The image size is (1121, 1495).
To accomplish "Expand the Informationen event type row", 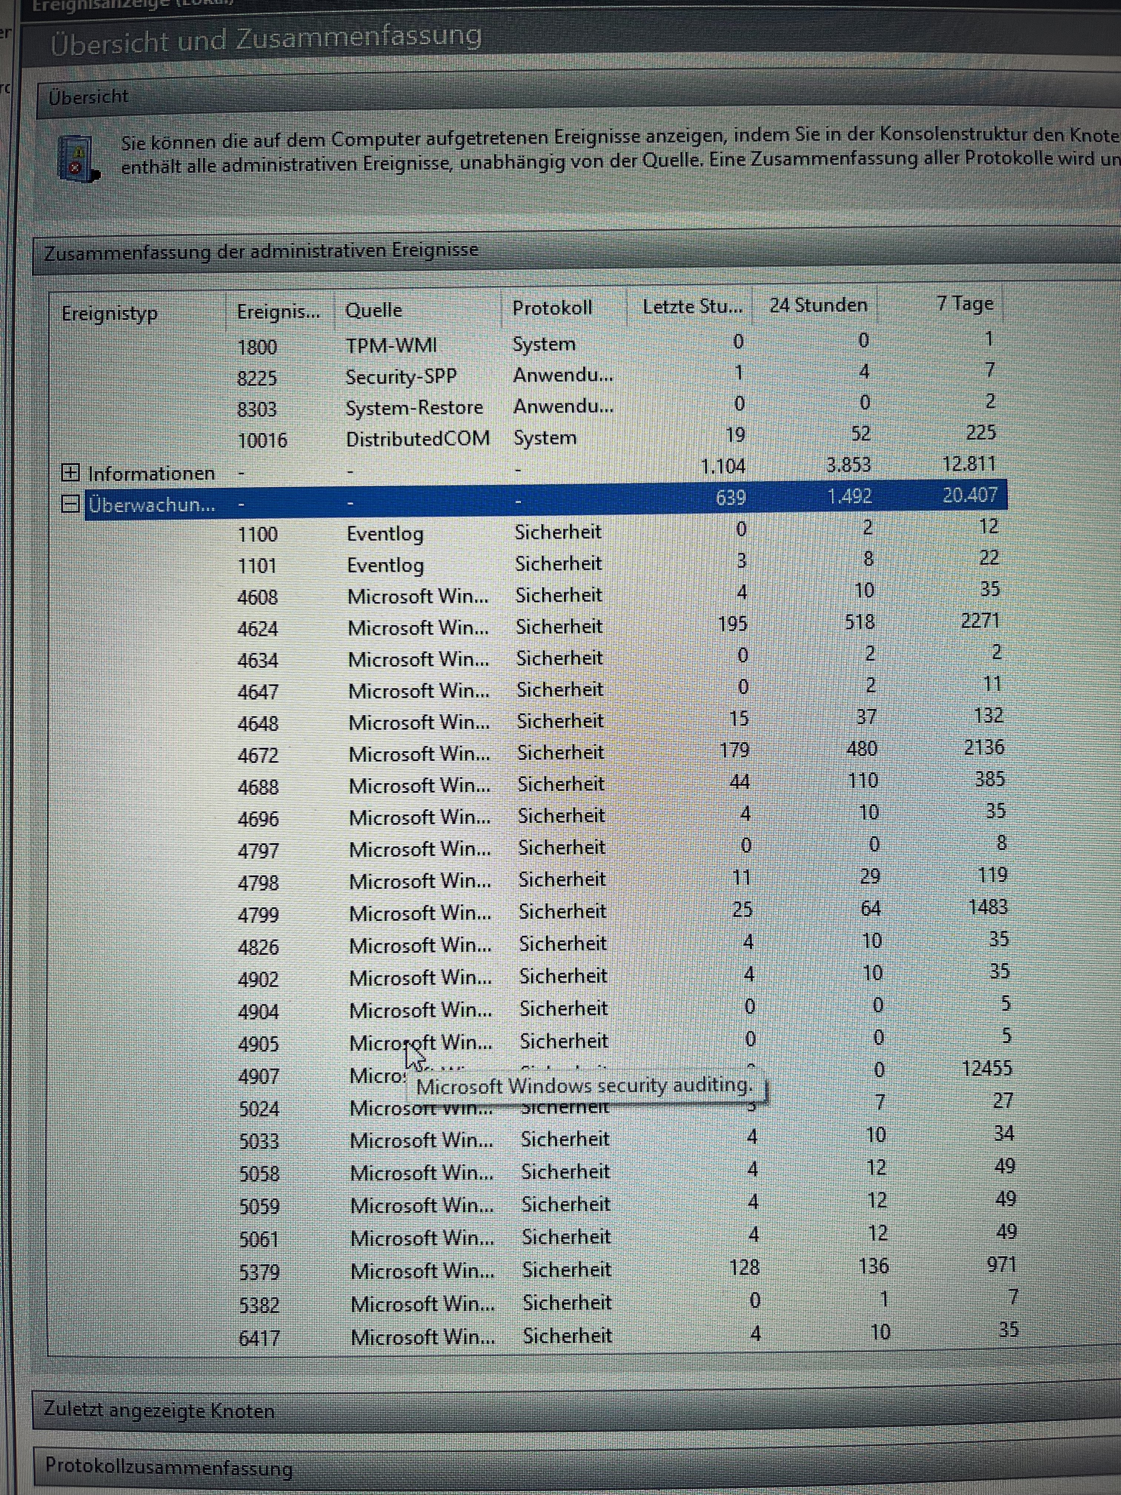I will coord(70,472).
